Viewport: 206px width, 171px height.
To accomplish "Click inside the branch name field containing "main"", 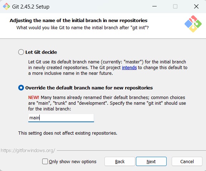I will coord(61,118).
